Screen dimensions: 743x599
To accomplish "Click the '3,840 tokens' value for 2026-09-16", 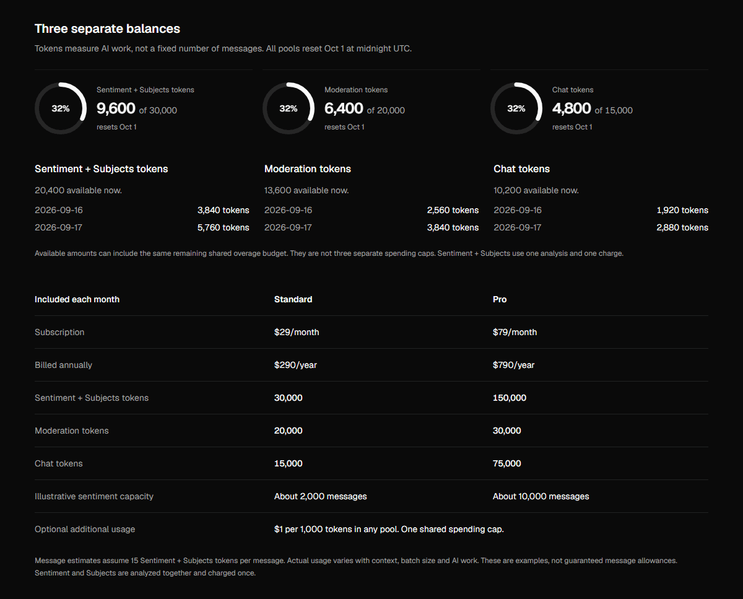I will pos(224,210).
